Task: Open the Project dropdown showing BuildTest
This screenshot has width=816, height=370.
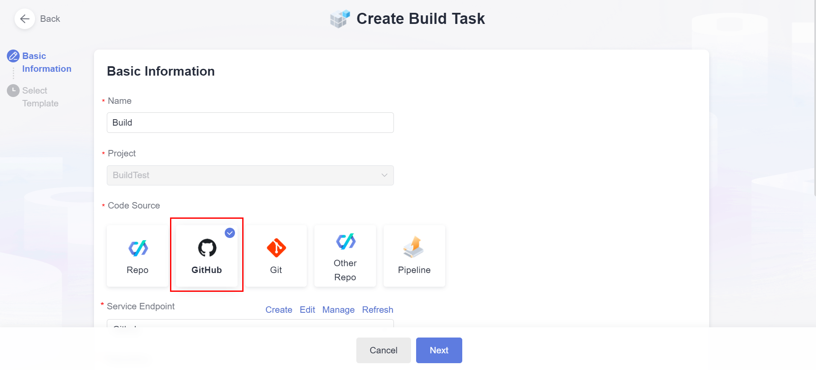Action: tap(250, 175)
